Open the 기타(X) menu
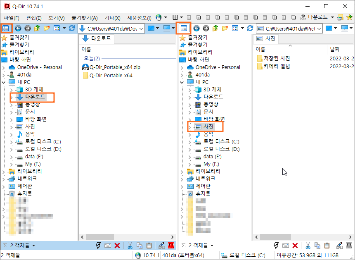 (112, 18)
